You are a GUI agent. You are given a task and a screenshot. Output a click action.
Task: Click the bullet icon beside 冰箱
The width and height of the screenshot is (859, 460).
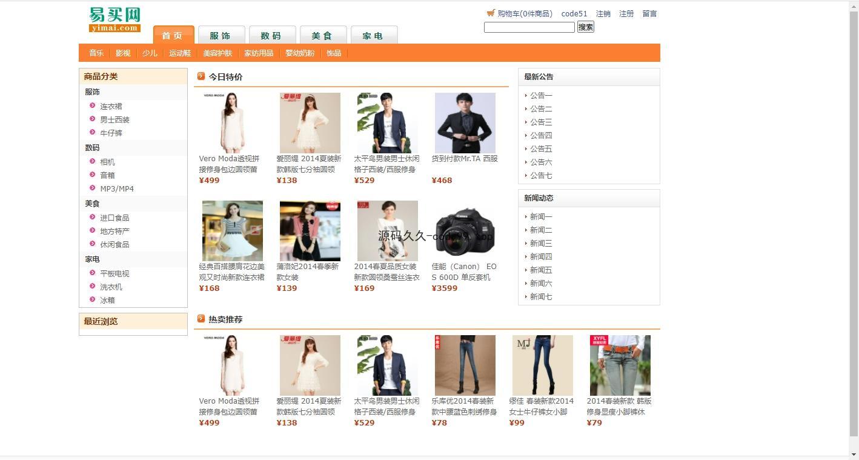[x=93, y=299]
